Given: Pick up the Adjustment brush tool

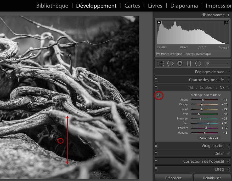Looking at the screenshot, I should tap(207, 63).
